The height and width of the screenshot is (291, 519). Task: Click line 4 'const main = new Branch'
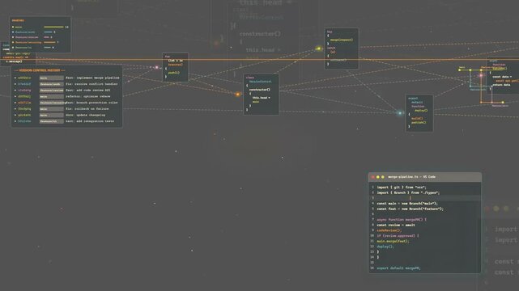point(407,204)
